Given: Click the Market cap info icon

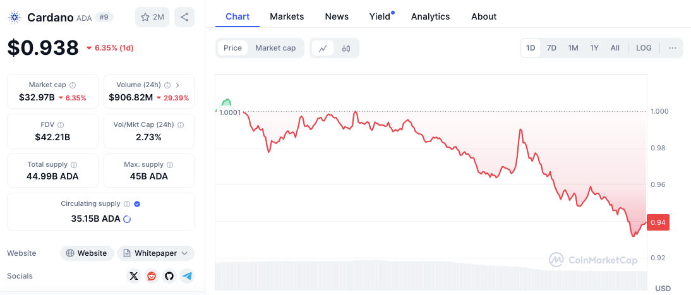Looking at the screenshot, I should pos(73,85).
